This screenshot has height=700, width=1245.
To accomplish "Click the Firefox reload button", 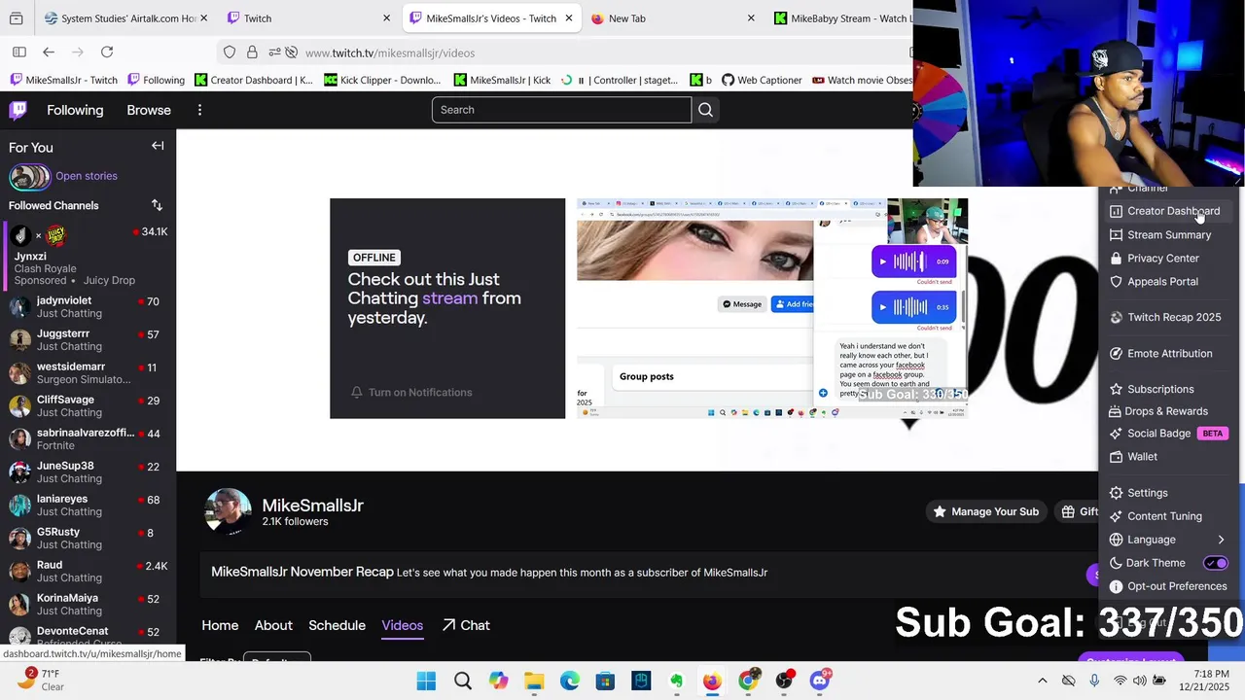I will click(107, 52).
